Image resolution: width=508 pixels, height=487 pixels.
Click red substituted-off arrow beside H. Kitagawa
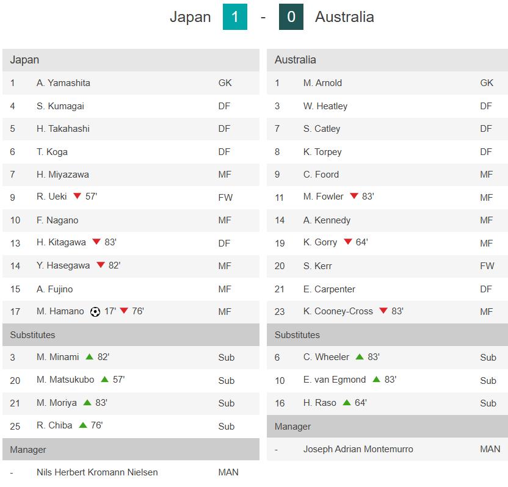[96, 242]
